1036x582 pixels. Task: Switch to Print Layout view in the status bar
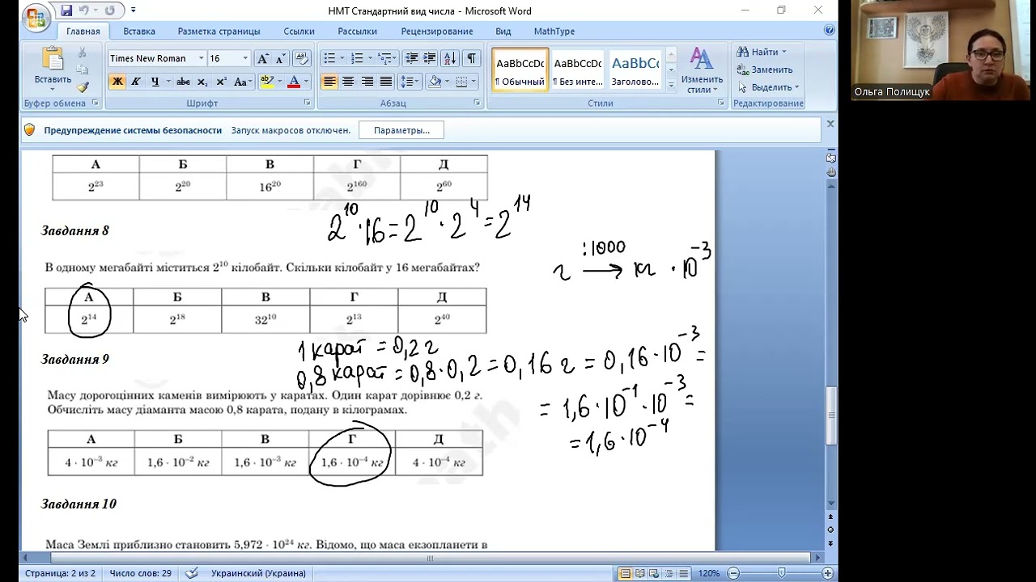click(626, 573)
